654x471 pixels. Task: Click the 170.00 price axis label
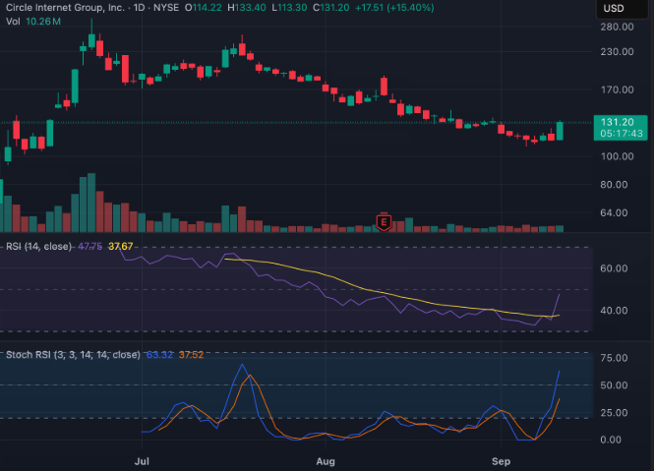617,89
